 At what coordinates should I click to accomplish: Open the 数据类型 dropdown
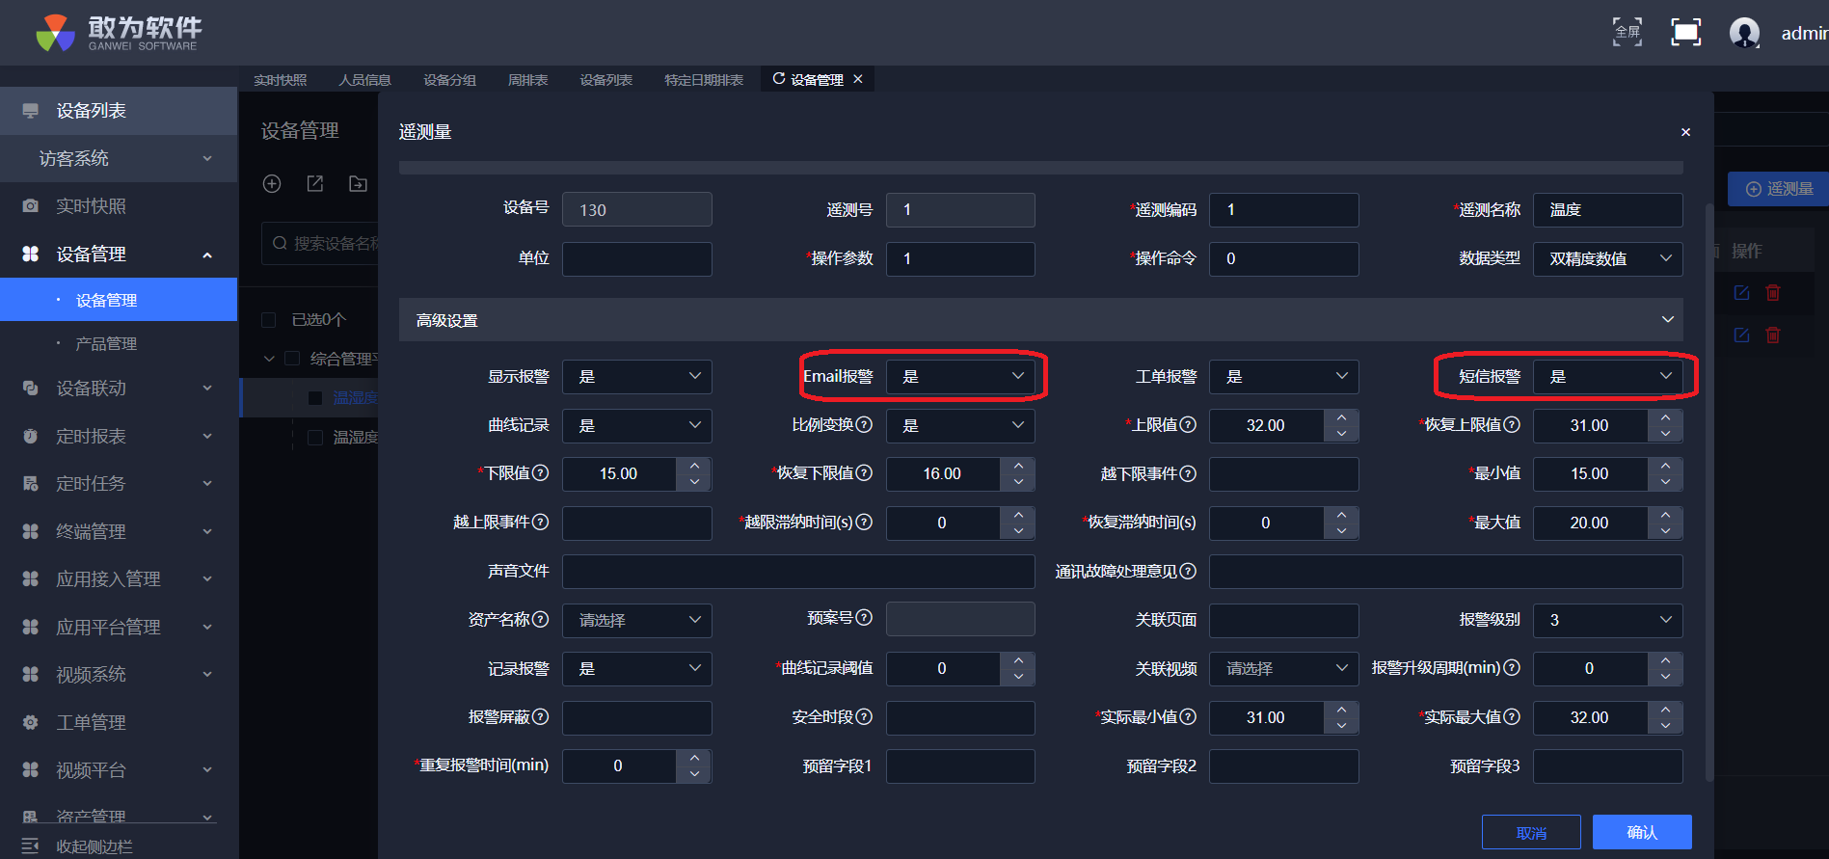[x=1607, y=258]
